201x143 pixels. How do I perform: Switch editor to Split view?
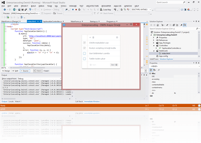click(15, 71)
